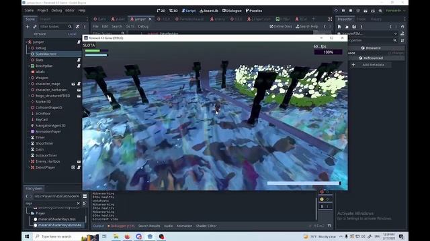Image resolution: width=430 pixels, height=241 pixels.
Task: Open the script attached to Stats node
Action: click(x=79, y=60)
